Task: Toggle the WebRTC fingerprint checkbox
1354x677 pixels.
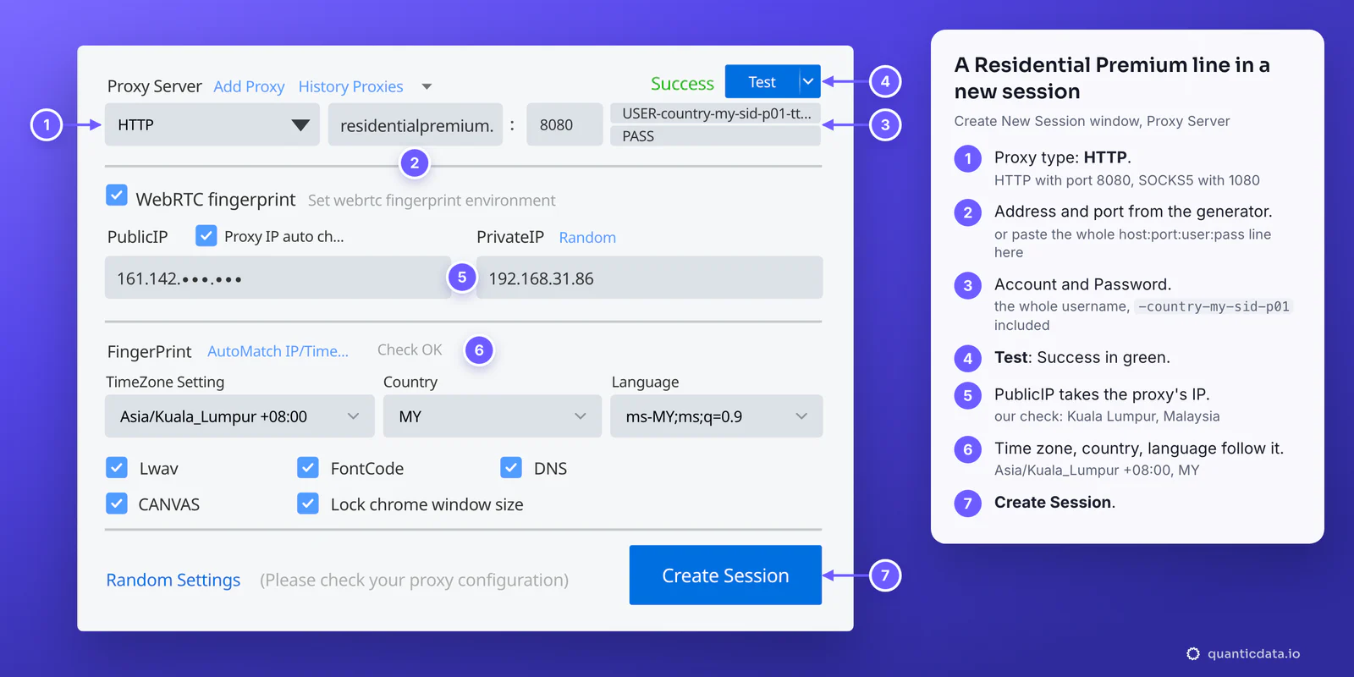Action: tap(117, 195)
